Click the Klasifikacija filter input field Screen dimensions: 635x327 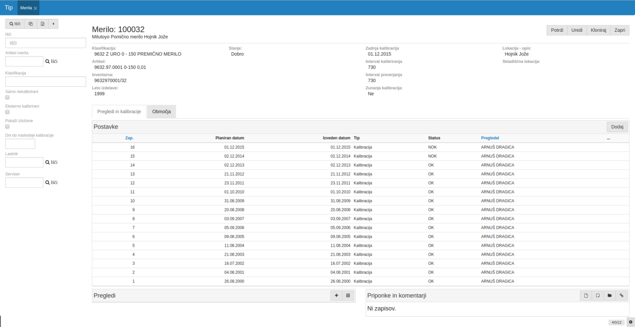[x=46, y=82]
